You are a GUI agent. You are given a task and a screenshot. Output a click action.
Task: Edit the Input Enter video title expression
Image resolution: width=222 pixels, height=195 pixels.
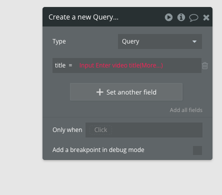pos(121,65)
